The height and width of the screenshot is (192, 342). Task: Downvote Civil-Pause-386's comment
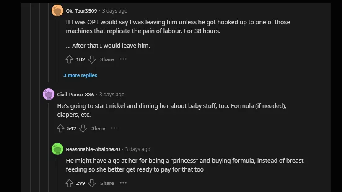coord(83,128)
